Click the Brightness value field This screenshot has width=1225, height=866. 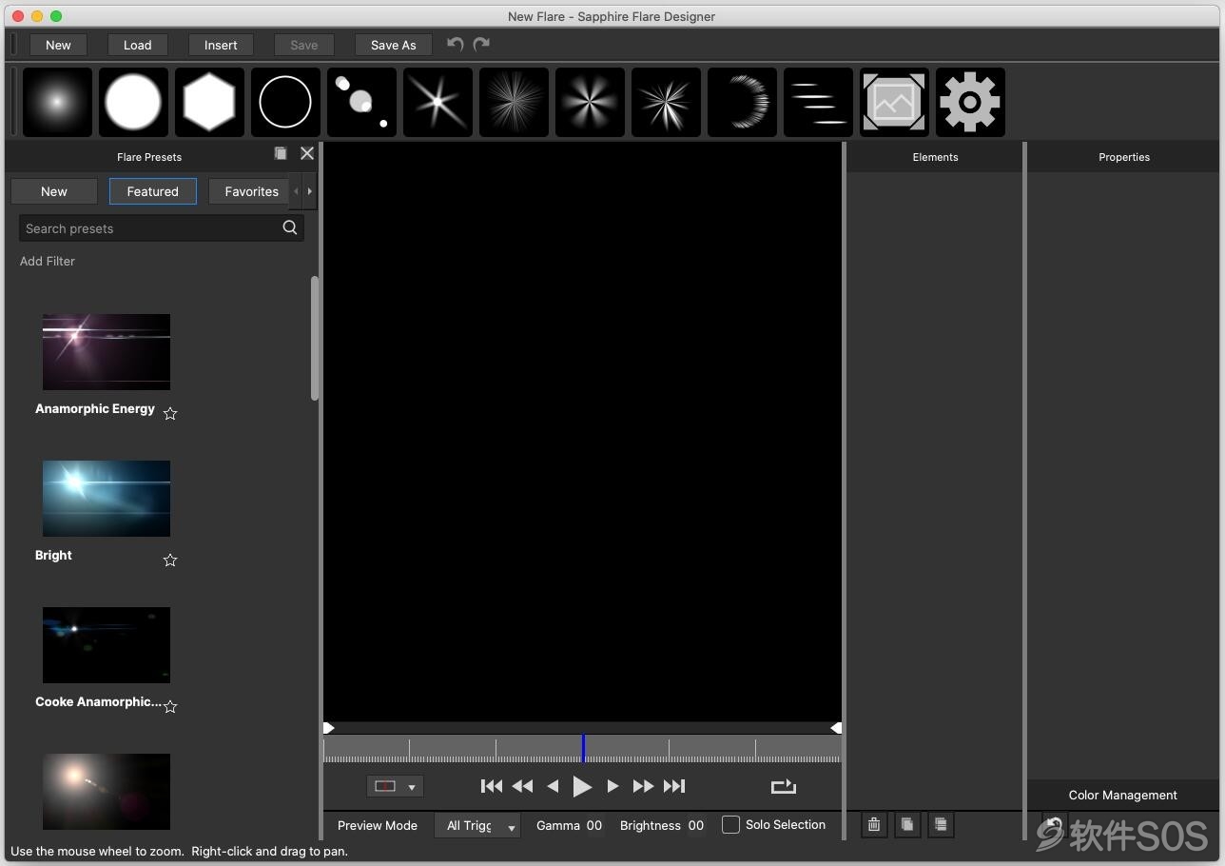click(x=696, y=825)
